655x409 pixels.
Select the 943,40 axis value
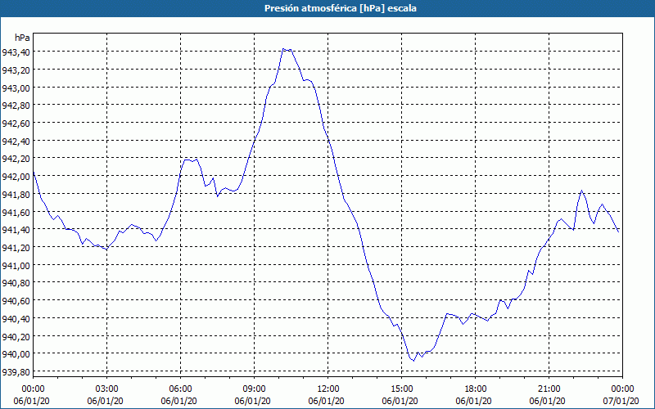pyautogui.click(x=16, y=52)
